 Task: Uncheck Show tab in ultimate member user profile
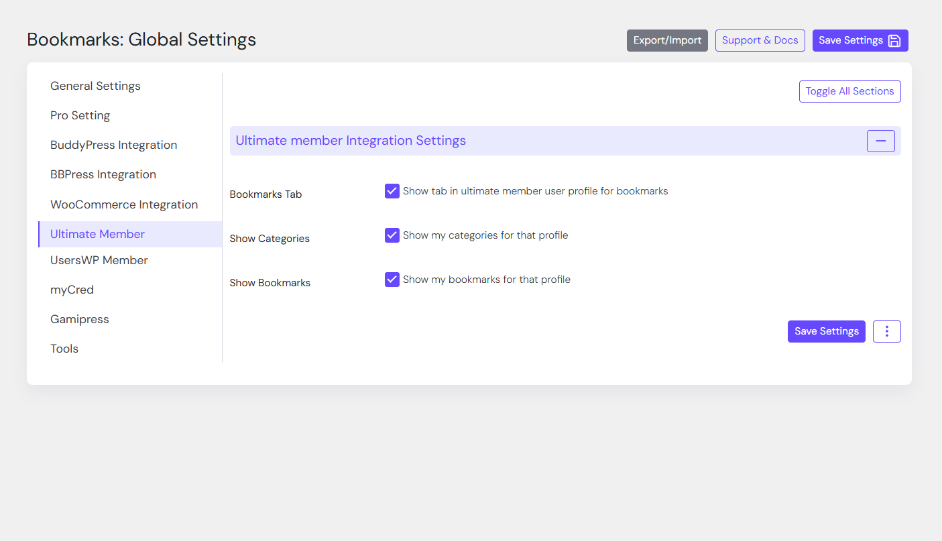(x=392, y=191)
